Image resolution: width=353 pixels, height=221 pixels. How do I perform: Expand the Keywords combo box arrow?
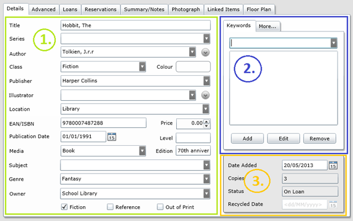click(333, 43)
